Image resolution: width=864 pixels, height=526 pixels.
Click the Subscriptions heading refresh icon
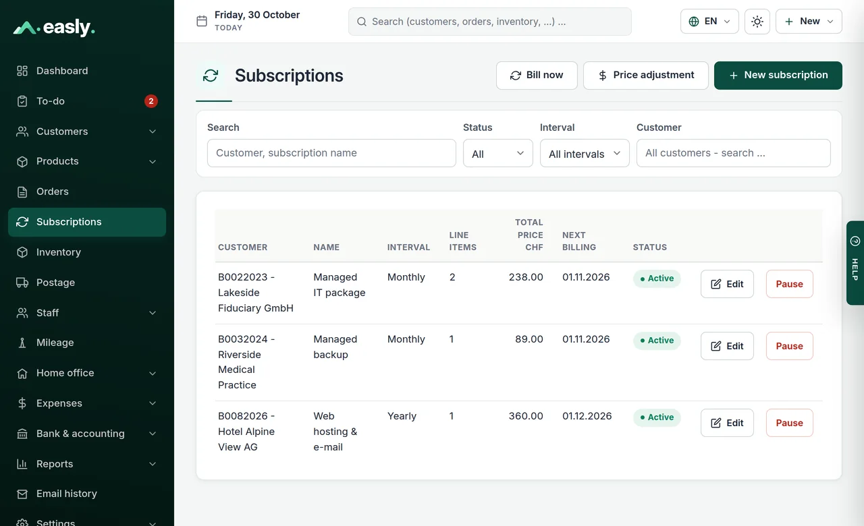pos(211,76)
